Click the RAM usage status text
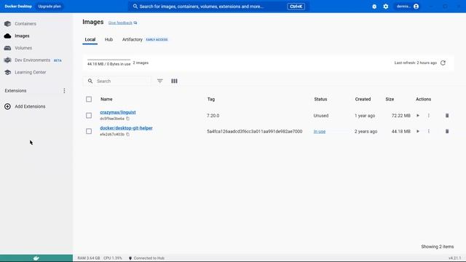 click(89, 258)
